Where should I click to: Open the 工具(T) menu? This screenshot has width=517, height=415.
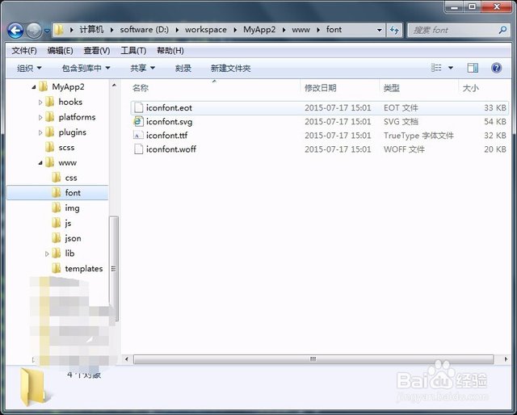[133, 51]
